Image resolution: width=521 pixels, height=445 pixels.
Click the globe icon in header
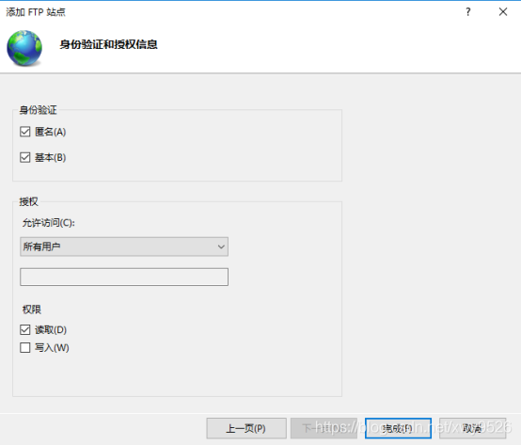[x=24, y=48]
